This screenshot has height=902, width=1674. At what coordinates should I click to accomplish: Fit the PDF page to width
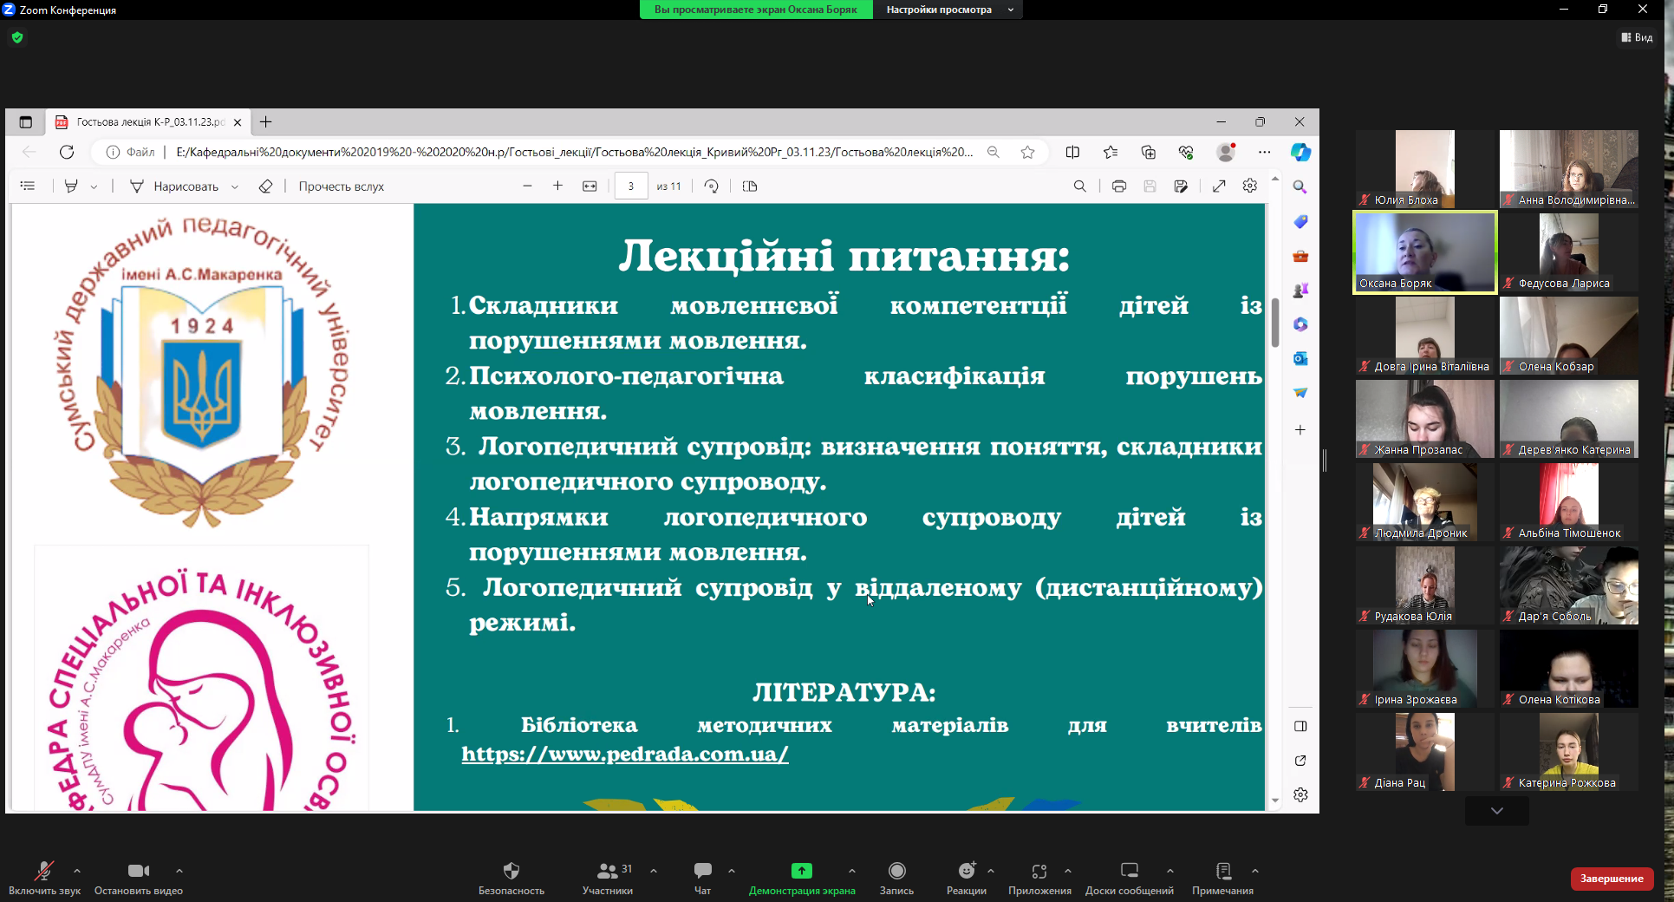(x=589, y=186)
